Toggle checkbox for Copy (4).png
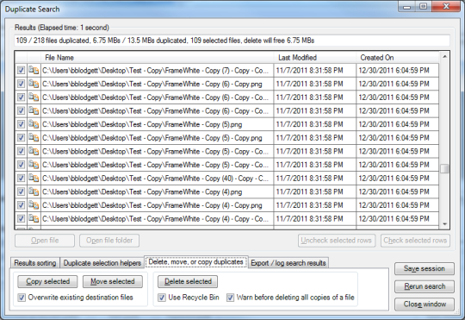Screen dimensions: 465x320 [x=21, y=191]
